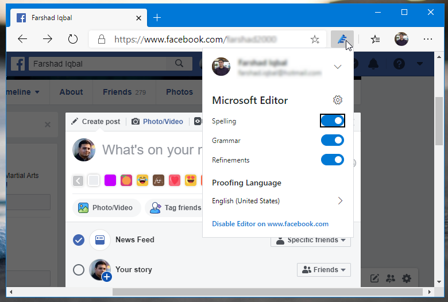Bookmark page with the star icon
The width and height of the screenshot is (448, 302).
click(x=315, y=40)
